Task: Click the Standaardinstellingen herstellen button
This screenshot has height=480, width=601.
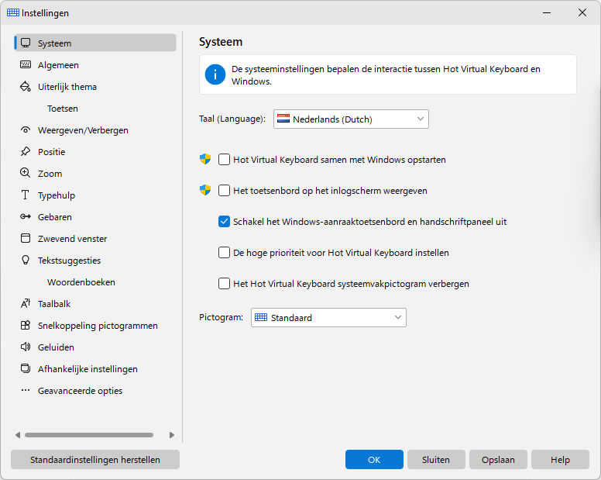Action: pos(95,460)
